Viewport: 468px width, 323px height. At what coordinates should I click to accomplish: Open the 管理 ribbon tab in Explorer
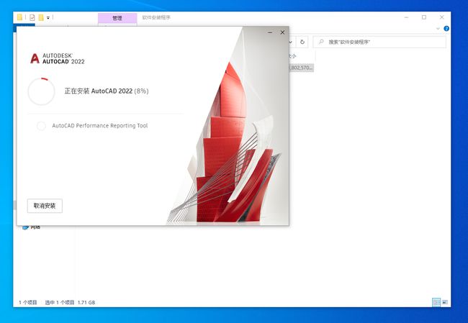[117, 18]
